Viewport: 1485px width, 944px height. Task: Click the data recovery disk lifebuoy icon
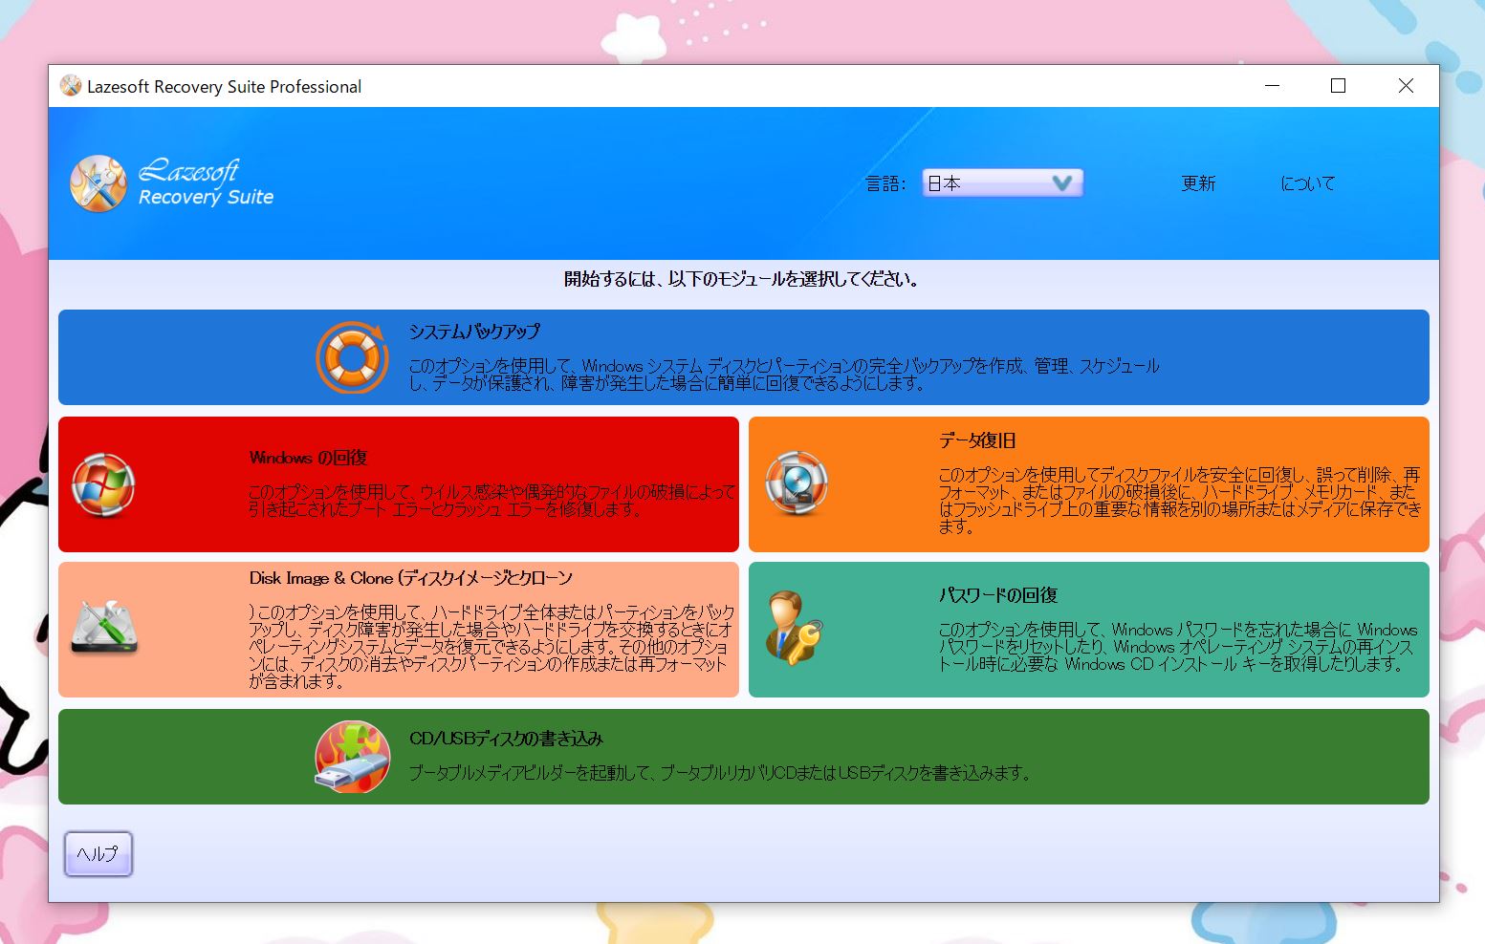796,483
